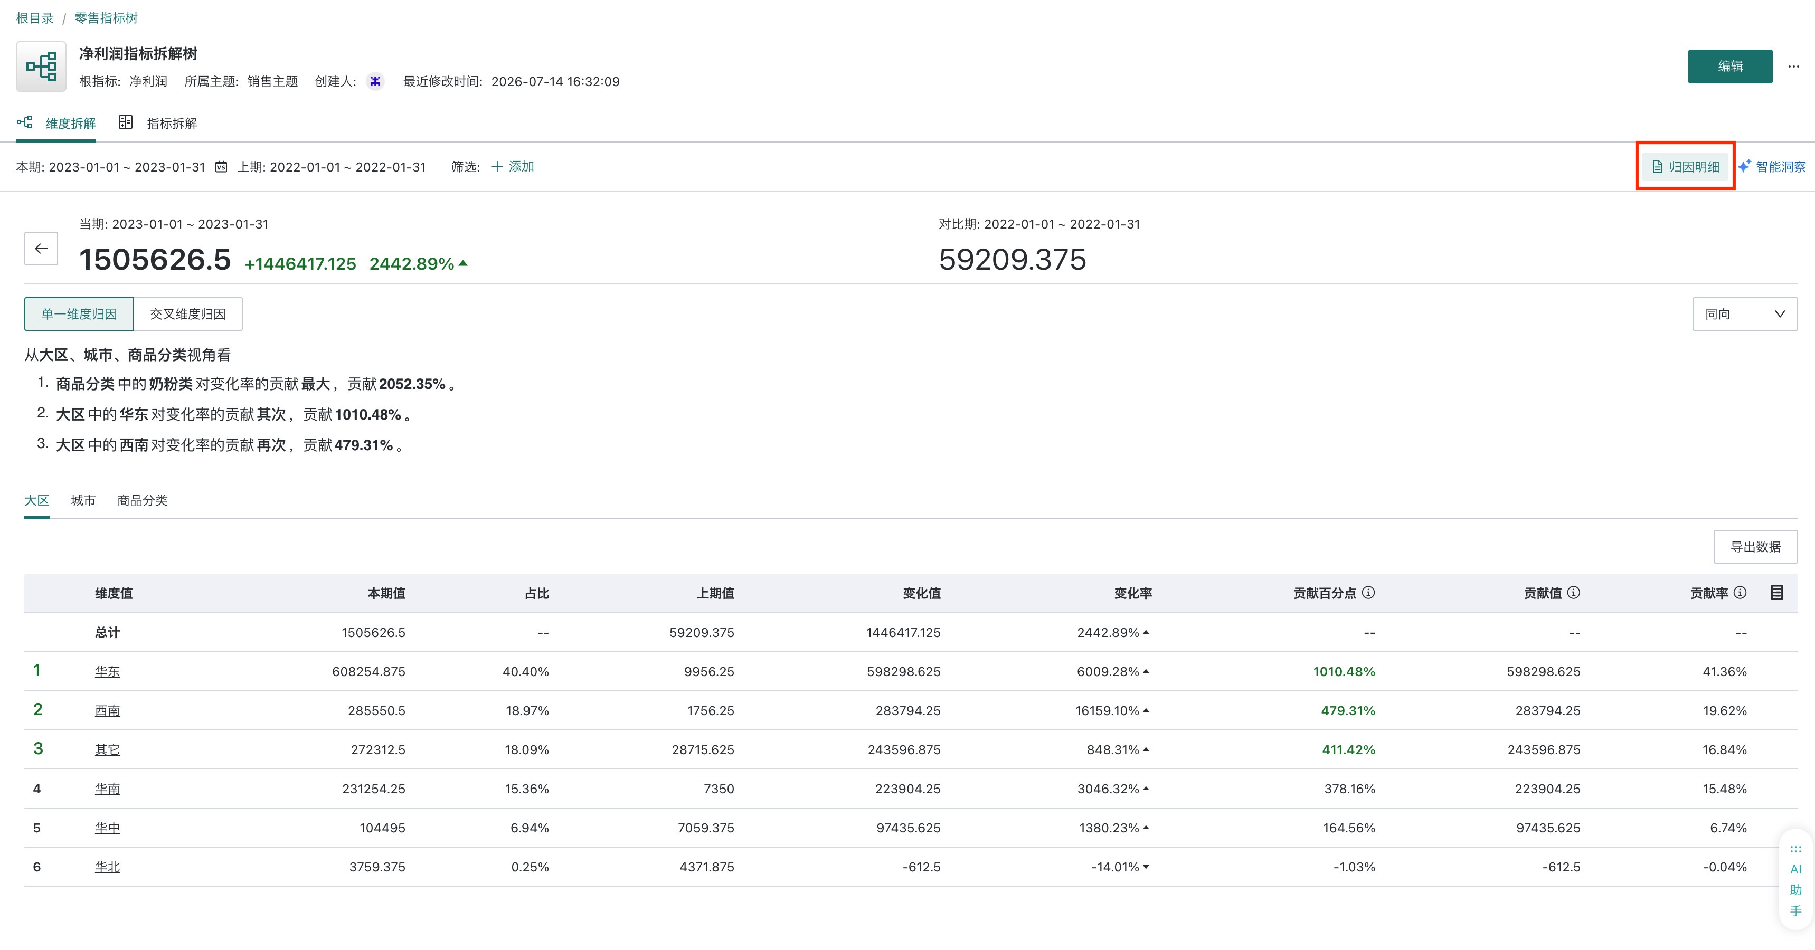Add a filter with 添加
Screen dimensions: 1815x950
click(x=513, y=167)
